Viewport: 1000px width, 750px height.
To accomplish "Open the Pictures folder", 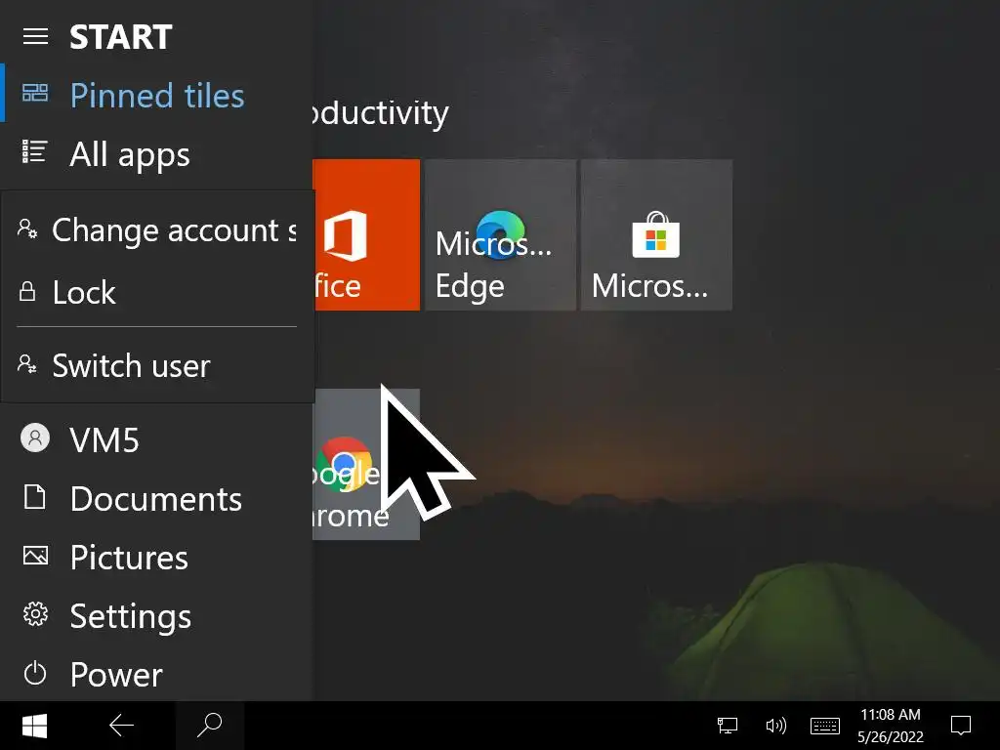I will (156, 557).
